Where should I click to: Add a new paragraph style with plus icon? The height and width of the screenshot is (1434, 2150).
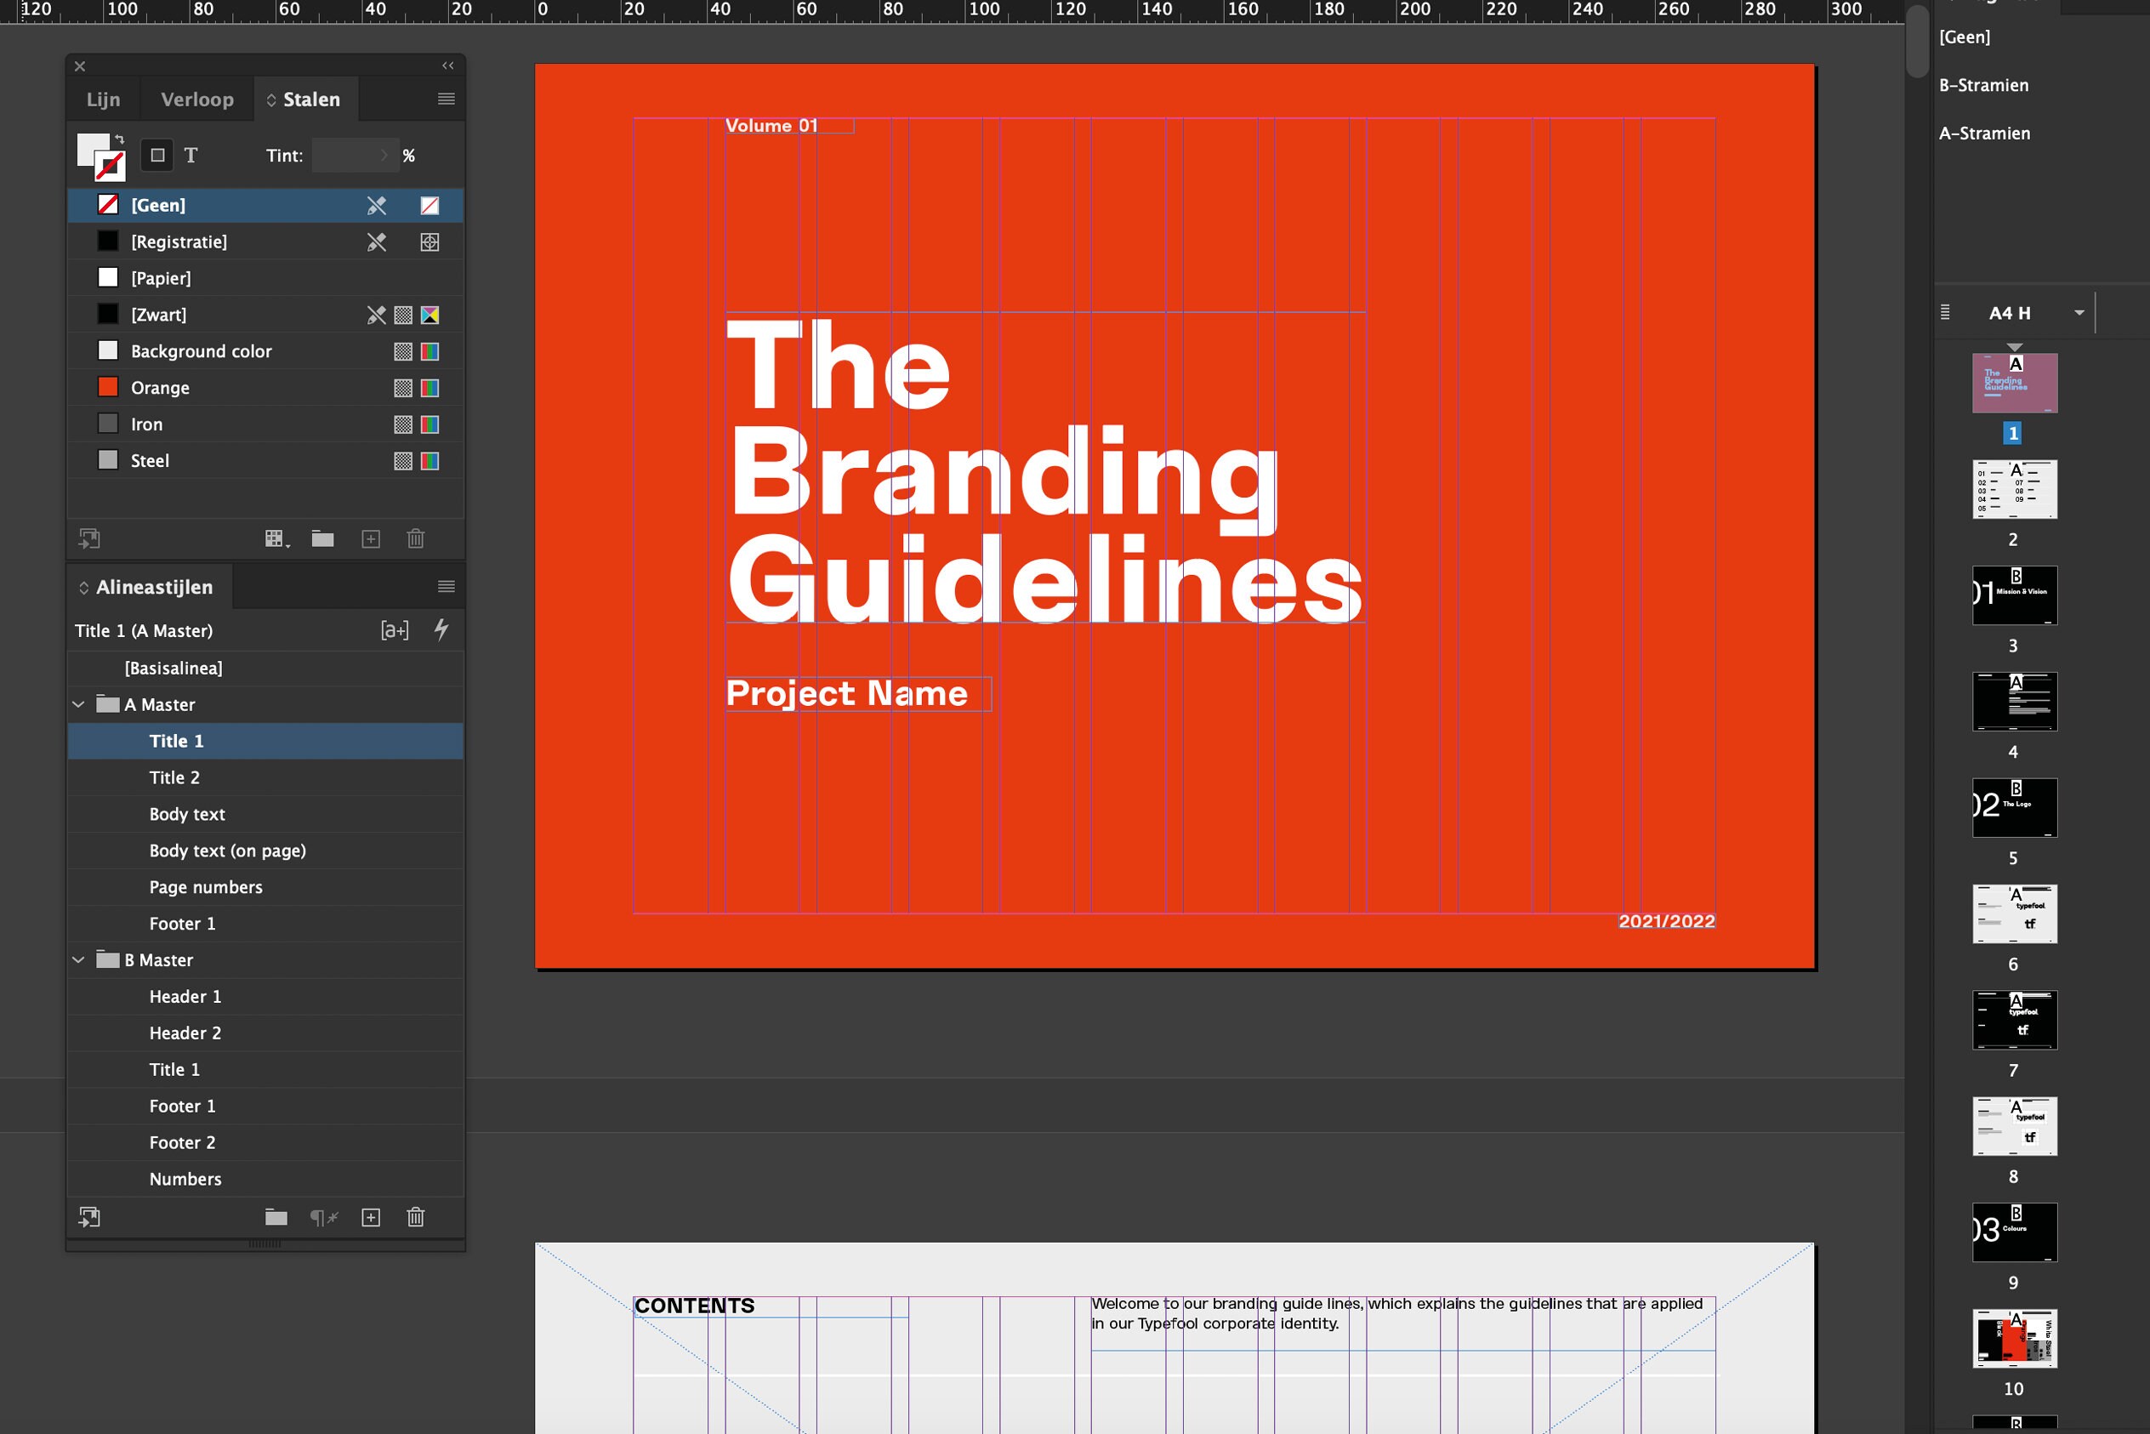tap(372, 1217)
